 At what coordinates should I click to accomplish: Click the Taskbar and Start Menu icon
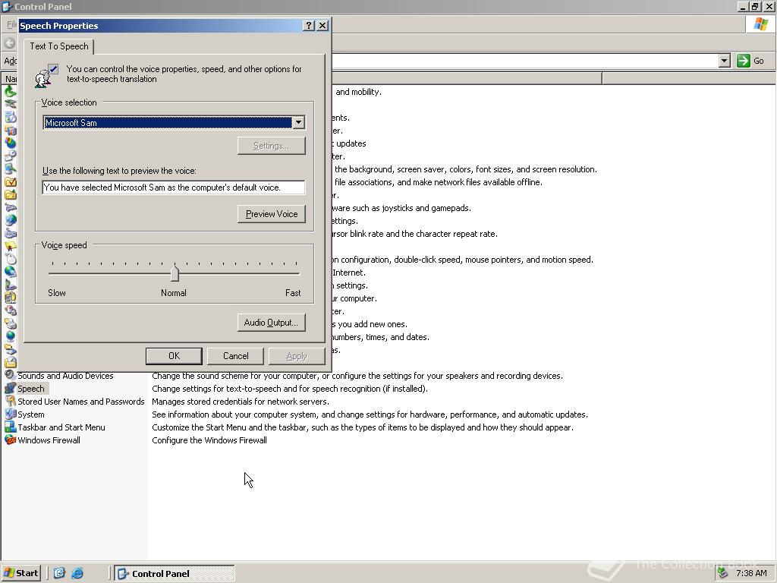click(10, 427)
